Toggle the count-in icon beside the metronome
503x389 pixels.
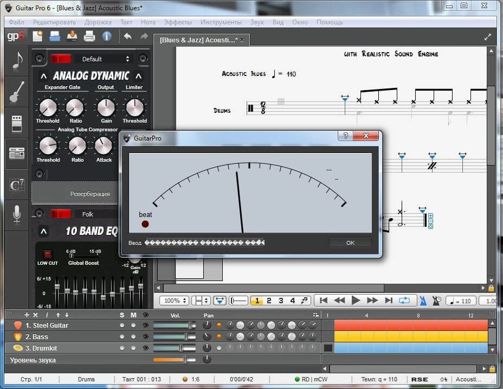pos(436,301)
